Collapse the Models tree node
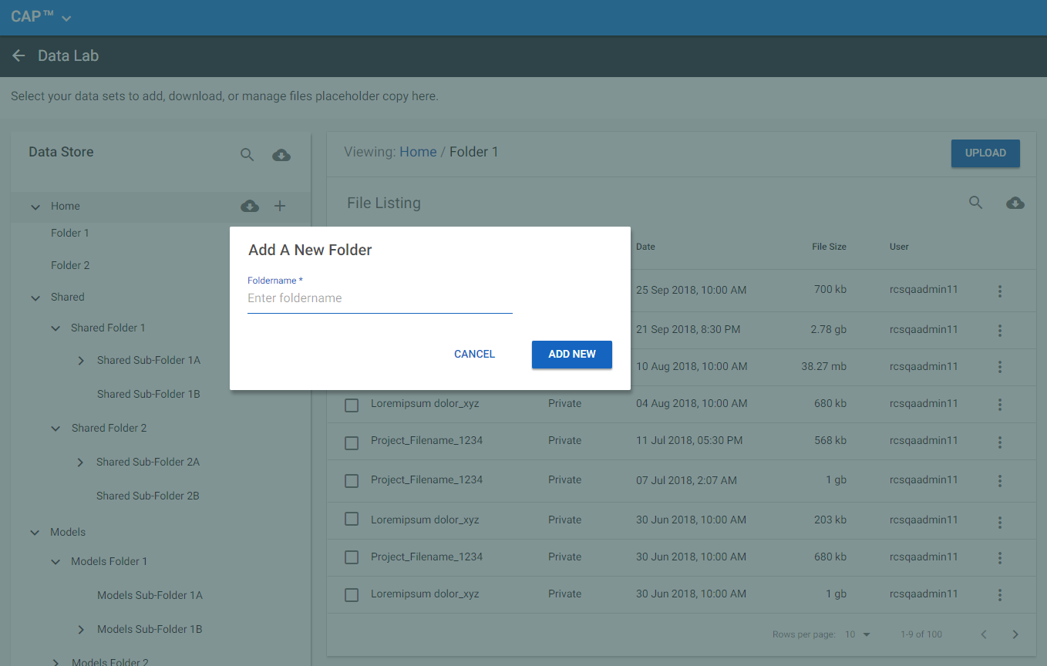The image size is (1047, 666). tap(35, 533)
